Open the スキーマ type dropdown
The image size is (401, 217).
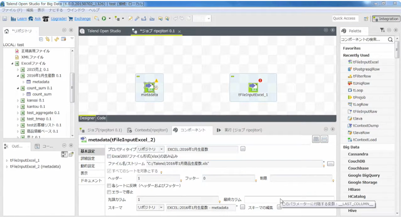point(151,208)
